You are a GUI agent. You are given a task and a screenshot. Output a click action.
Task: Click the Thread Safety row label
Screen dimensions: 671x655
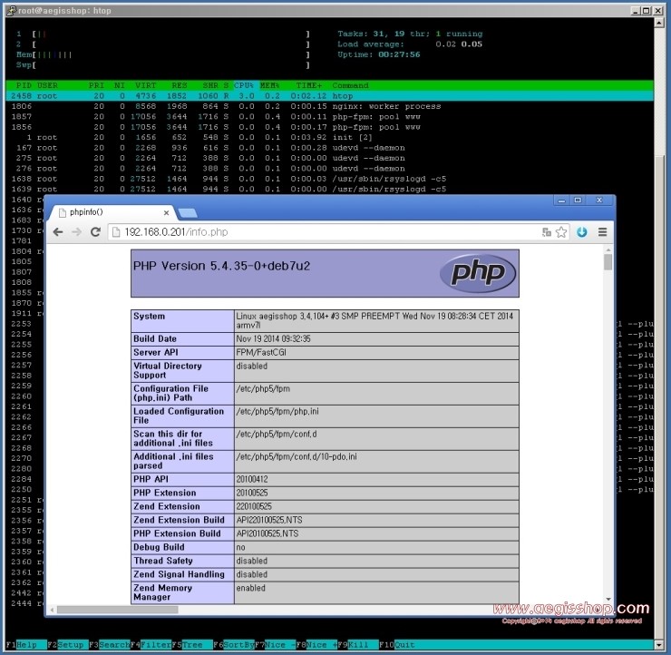163,561
